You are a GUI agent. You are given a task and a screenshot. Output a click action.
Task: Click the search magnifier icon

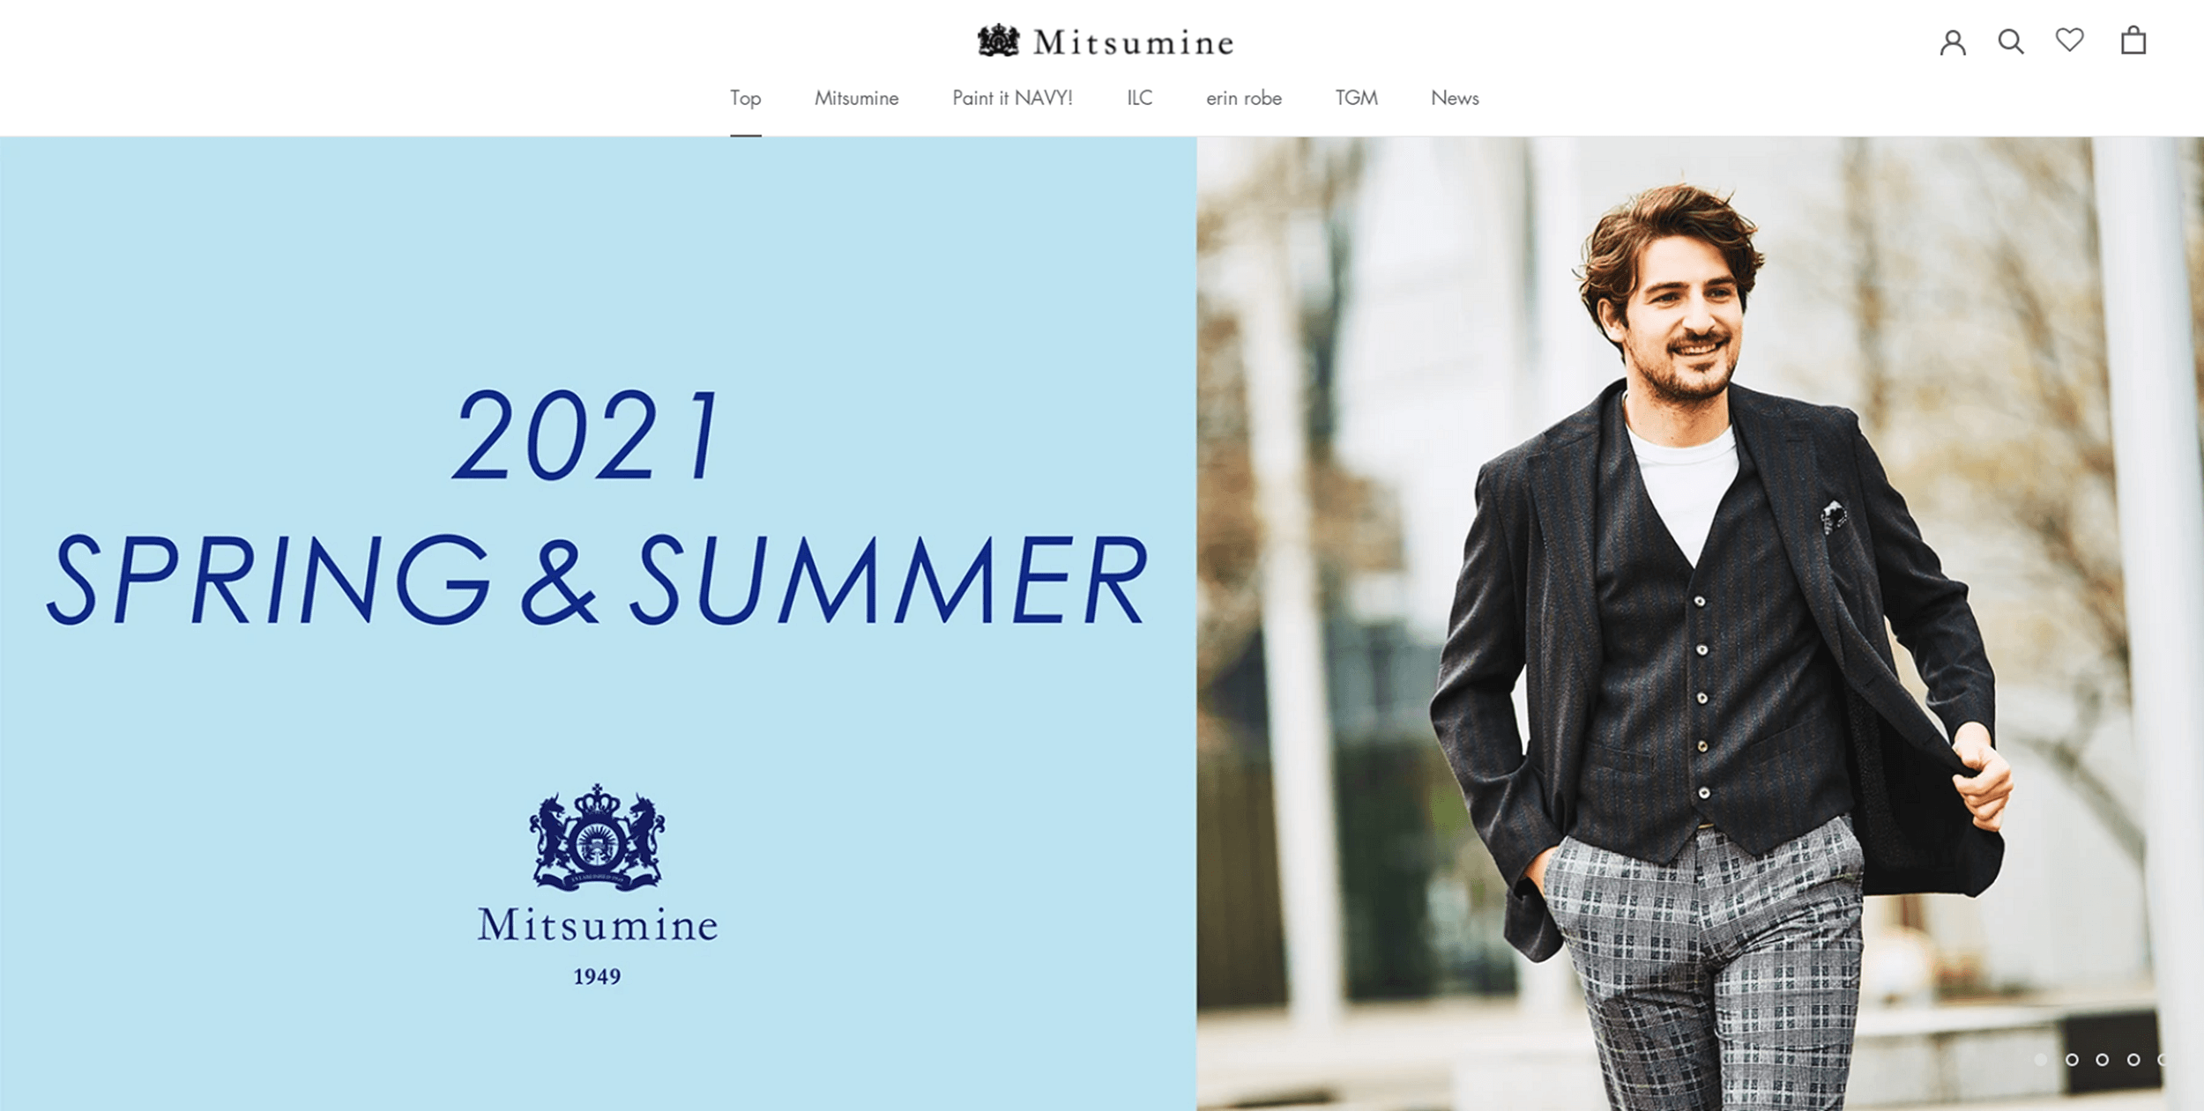click(x=2011, y=41)
